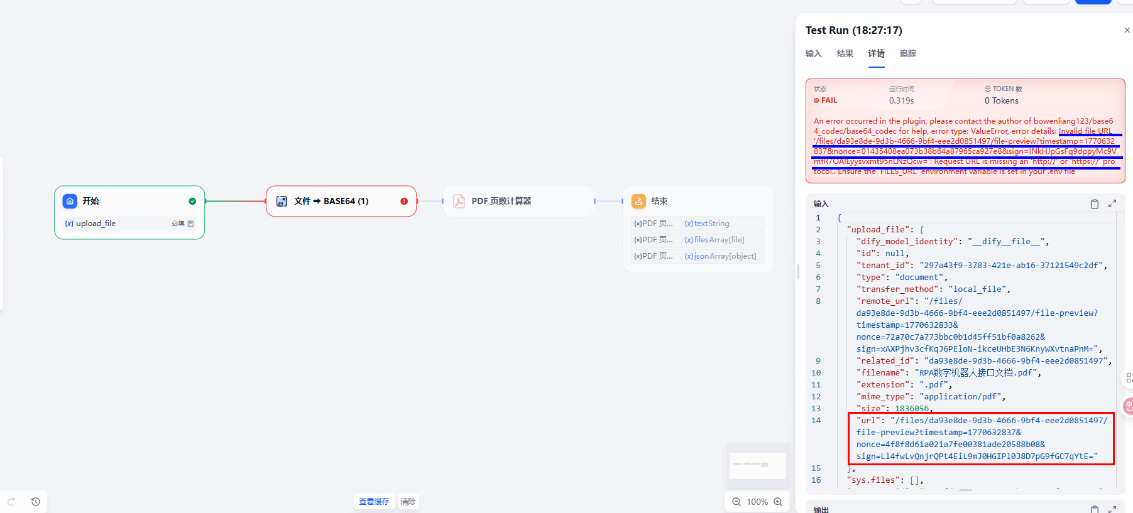The image size is (1133, 513).
Task: Click the 清除 button
Action: [408, 502]
